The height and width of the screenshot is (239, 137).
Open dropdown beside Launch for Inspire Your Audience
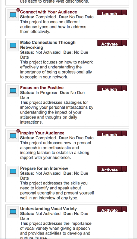tap(124, 134)
